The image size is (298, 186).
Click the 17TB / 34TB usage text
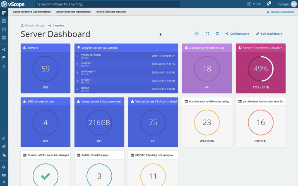click(261, 87)
